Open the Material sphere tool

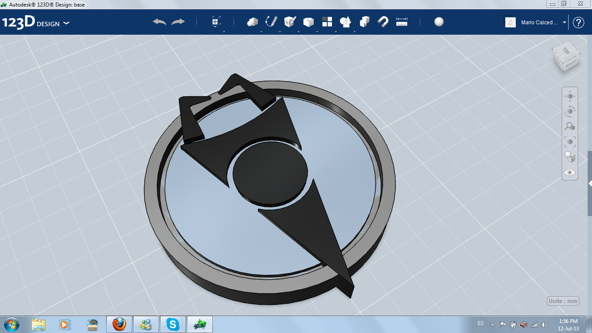[x=439, y=22]
